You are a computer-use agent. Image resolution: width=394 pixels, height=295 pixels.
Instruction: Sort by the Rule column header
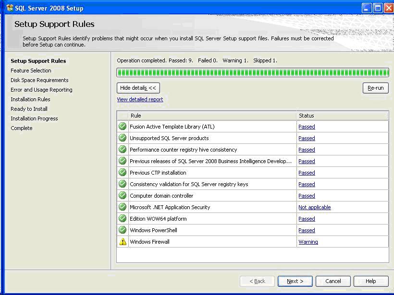211,116
